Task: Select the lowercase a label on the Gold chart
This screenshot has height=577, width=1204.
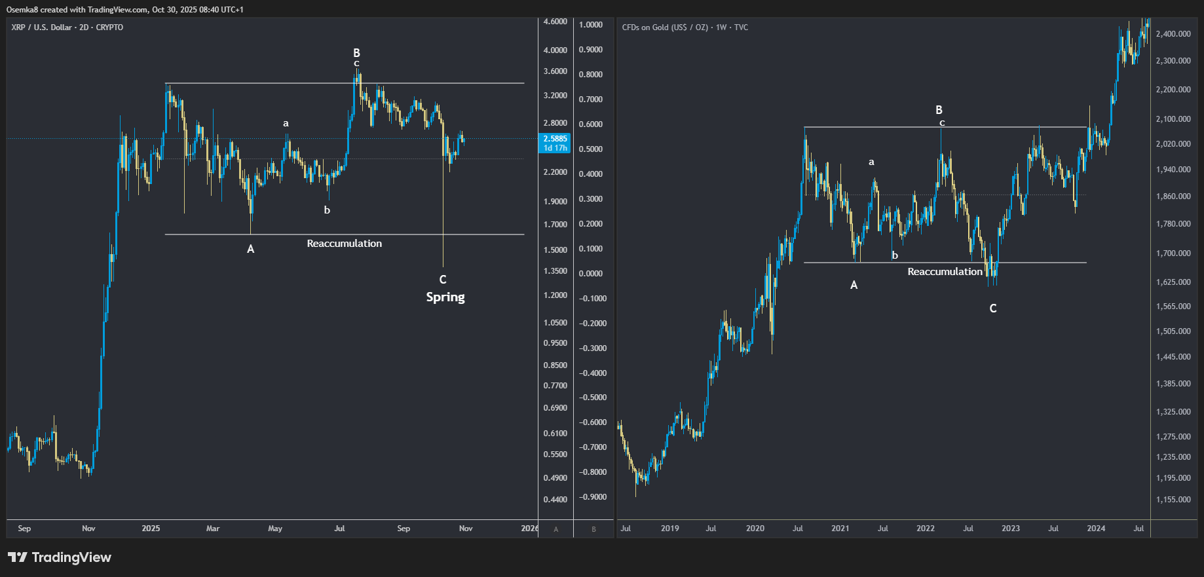Action: click(871, 162)
